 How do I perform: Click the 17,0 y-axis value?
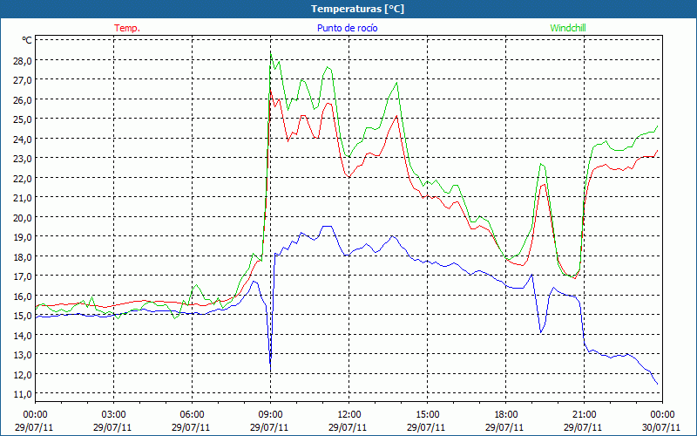pos(23,276)
